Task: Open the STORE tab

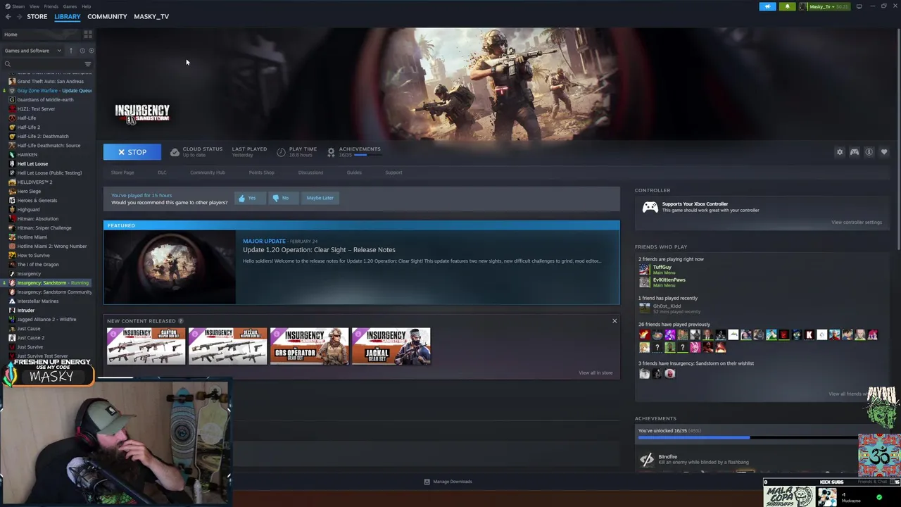Action: point(37,16)
